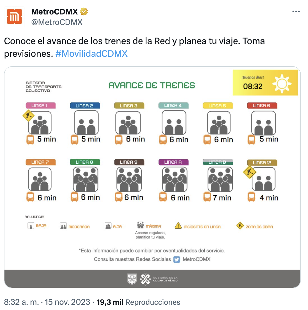Click the Línea 6 red label
Image resolution: width=308 pixels, height=310 pixels.
tap(261, 106)
